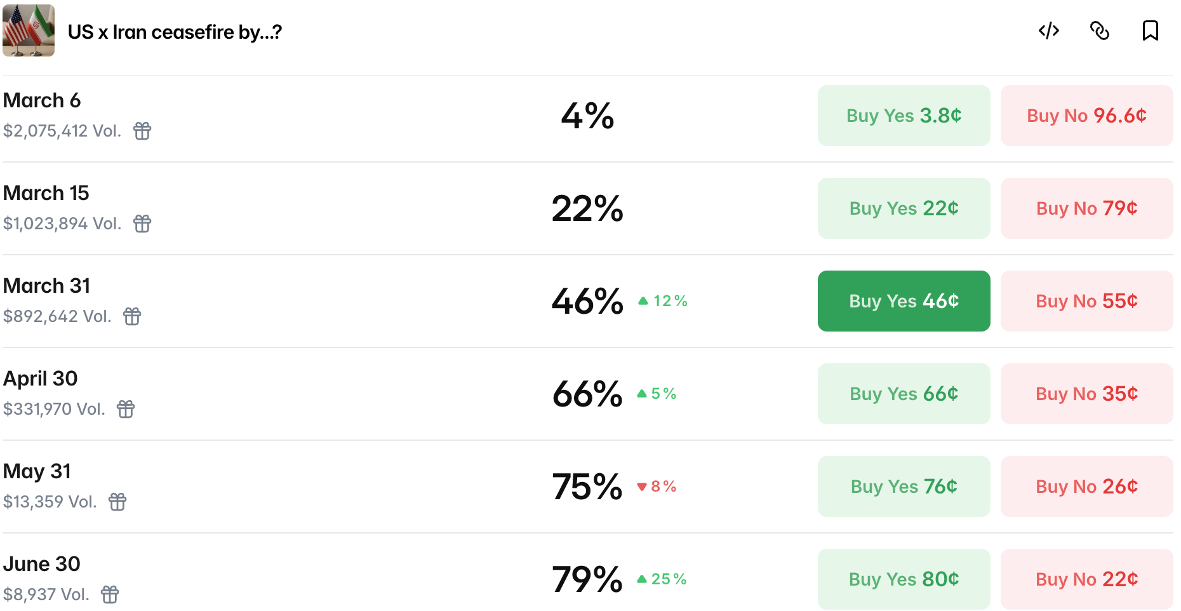Open the US x Iran ceasefire title
Viewport: 1181px width, 611px height.
pos(175,32)
